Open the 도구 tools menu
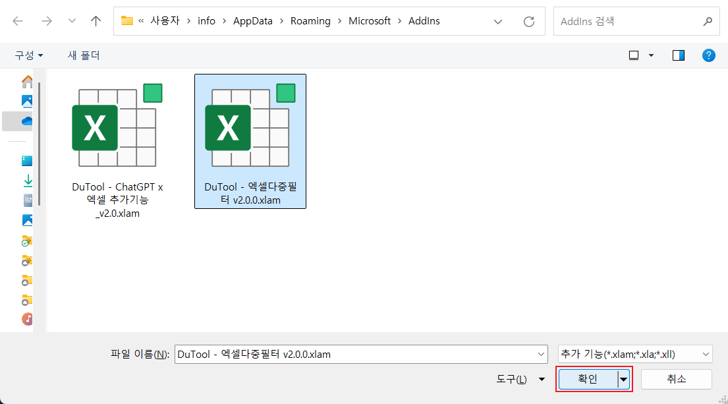This screenshot has width=728, height=404. click(520, 380)
